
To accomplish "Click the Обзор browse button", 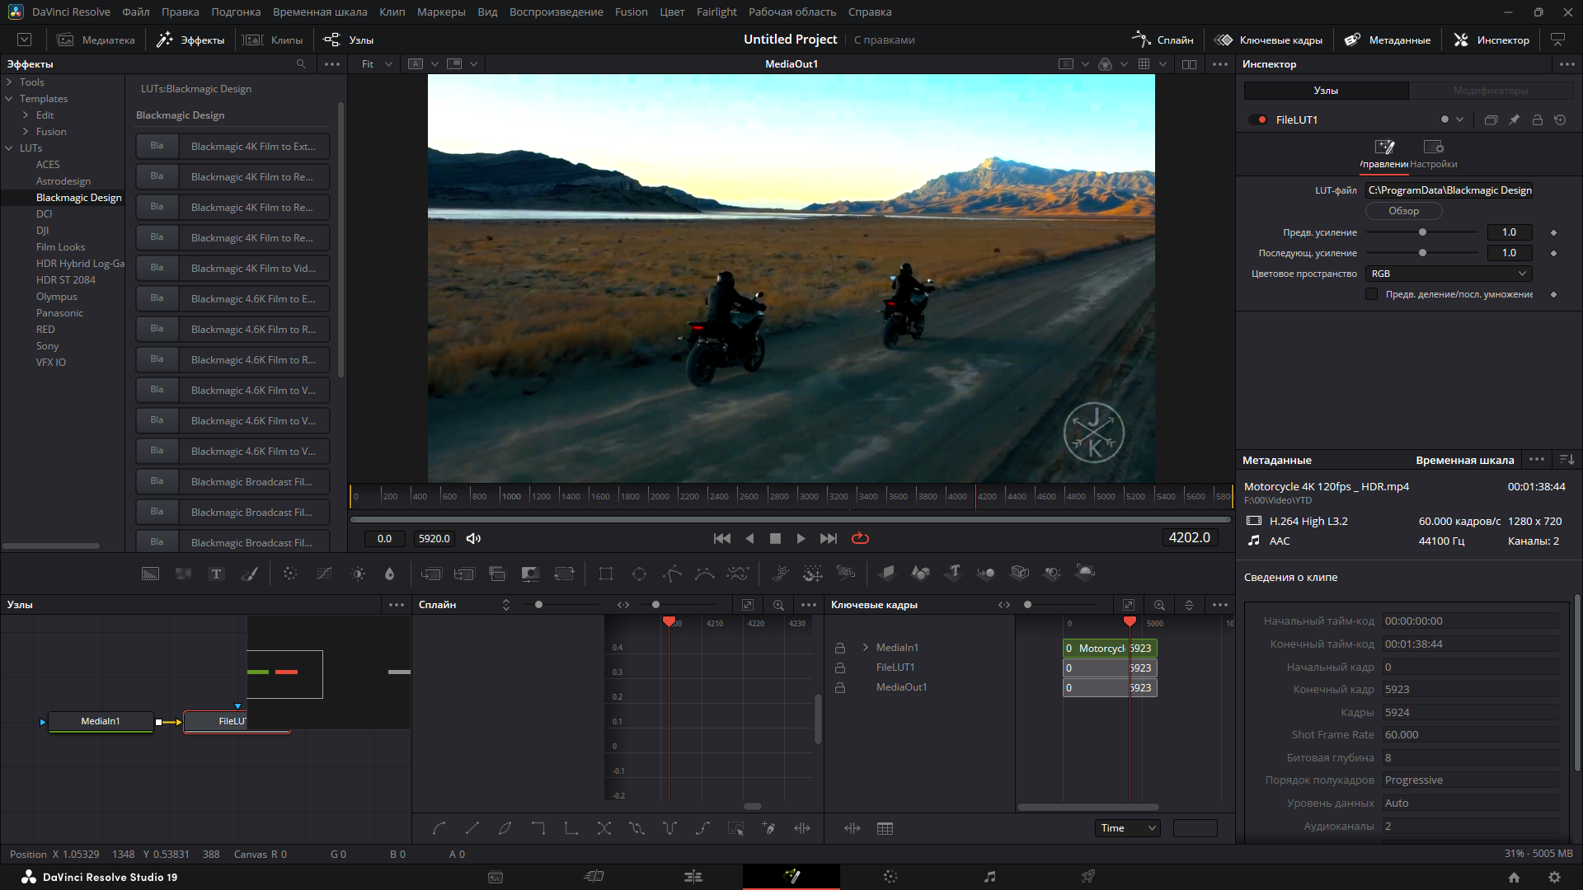I will [1403, 211].
